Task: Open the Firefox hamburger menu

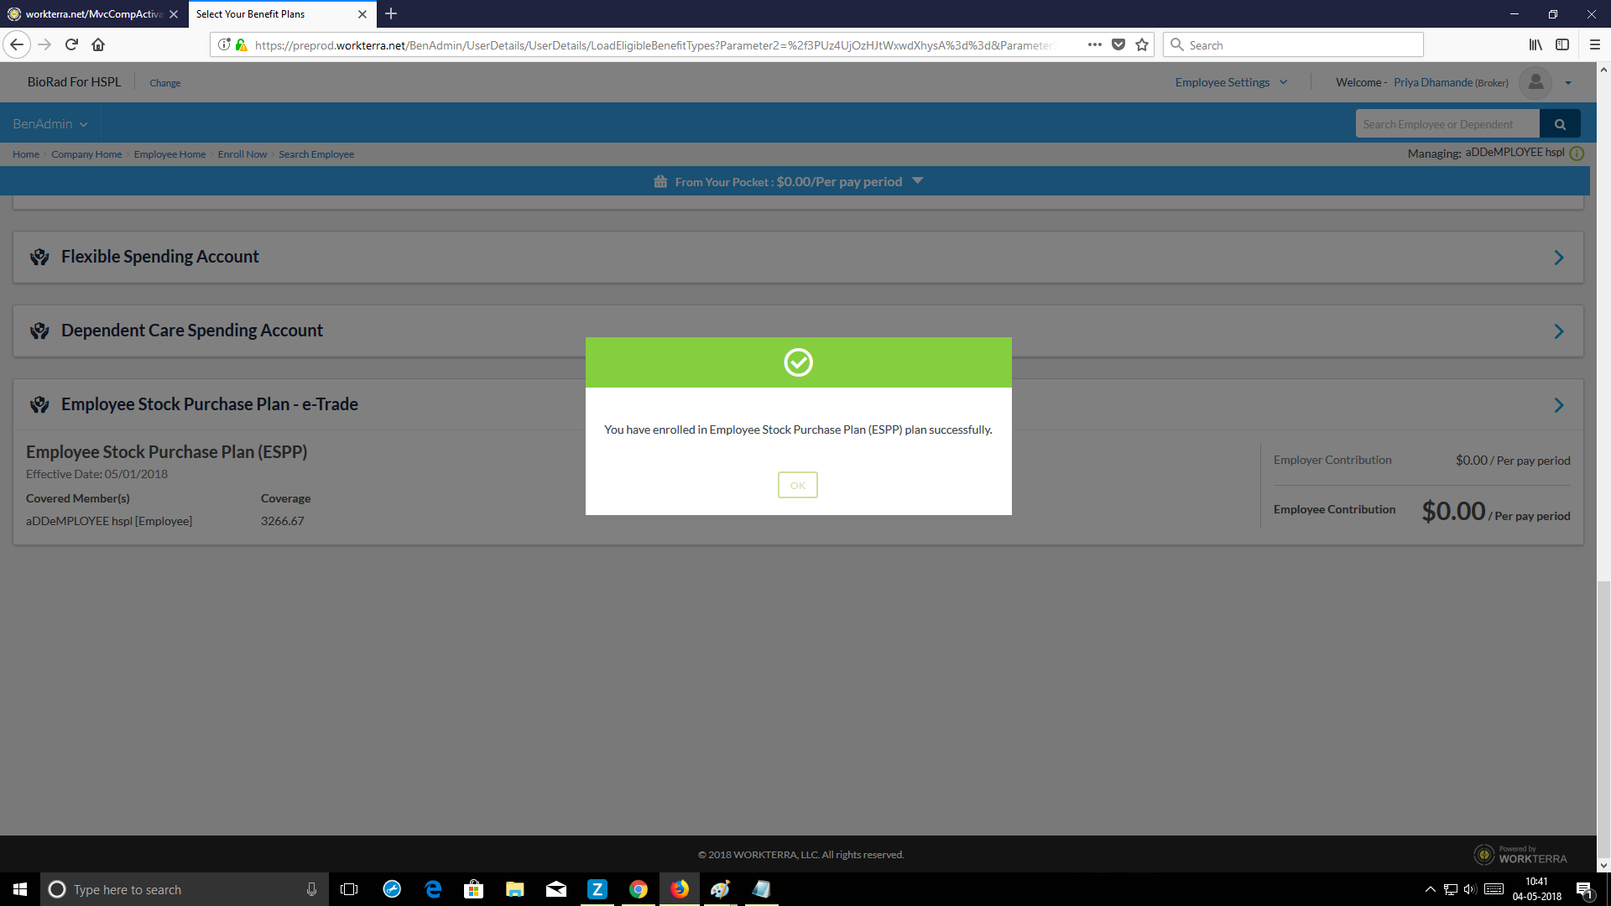Action: pos(1593,44)
